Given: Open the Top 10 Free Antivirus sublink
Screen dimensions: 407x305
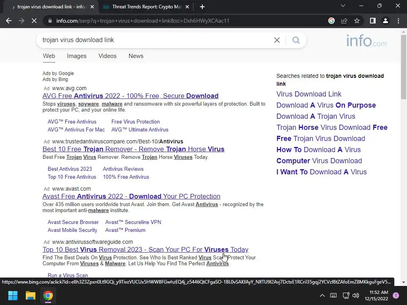Looking at the screenshot, I should click(x=72, y=177).
